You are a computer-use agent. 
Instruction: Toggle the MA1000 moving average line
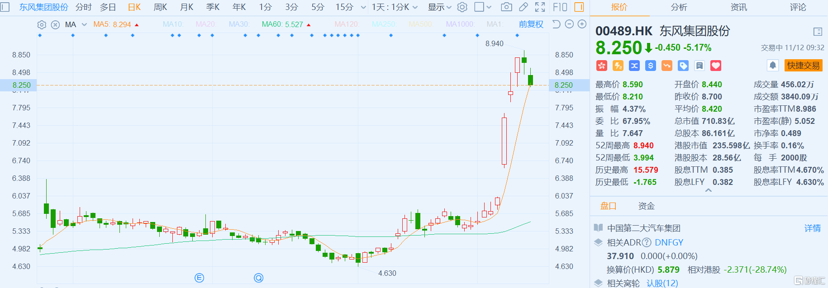(x=461, y=24)
